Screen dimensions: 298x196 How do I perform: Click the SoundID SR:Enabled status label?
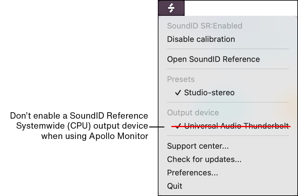pos(204,26)
